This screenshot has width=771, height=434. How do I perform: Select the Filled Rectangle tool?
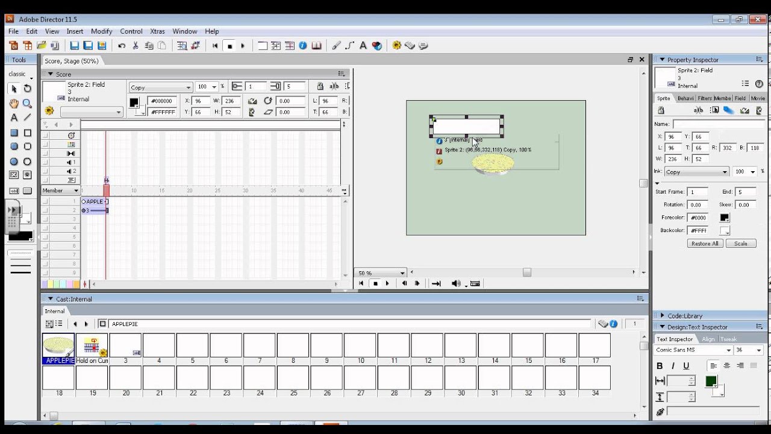click(14, 133)
